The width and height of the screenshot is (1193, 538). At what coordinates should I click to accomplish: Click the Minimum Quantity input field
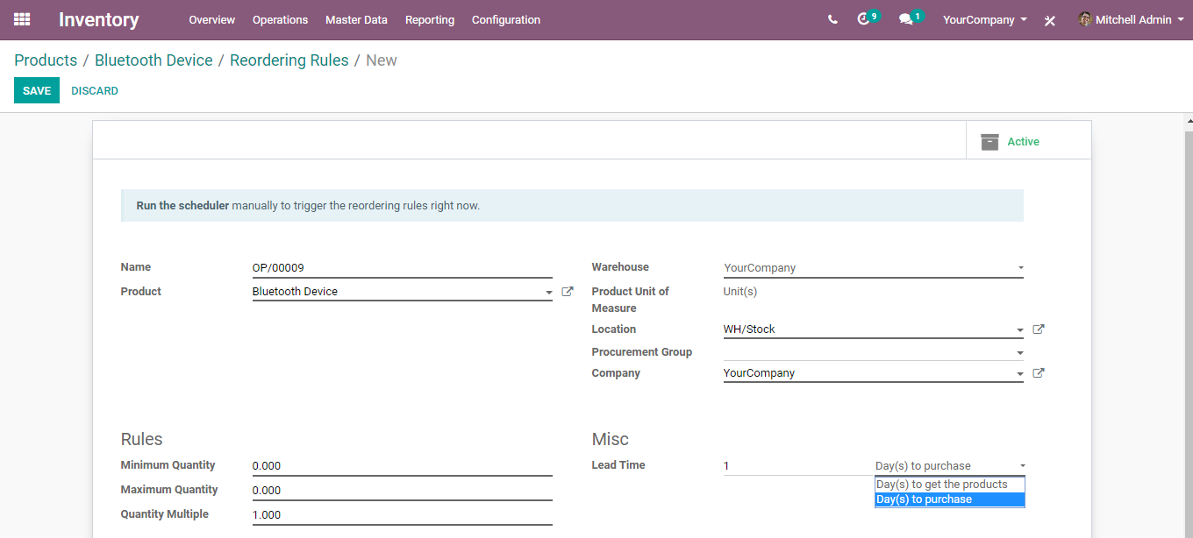[402, 466]
